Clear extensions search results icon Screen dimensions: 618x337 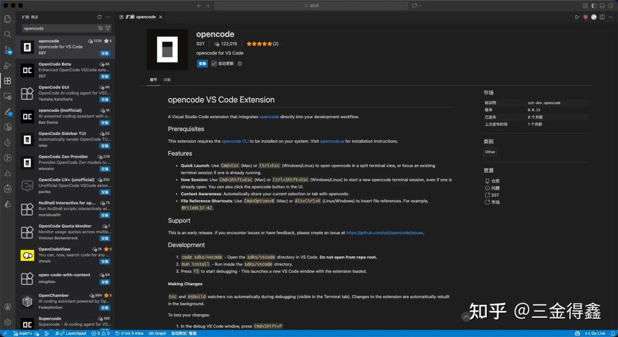pyautogui.click(x=100, y=28)
